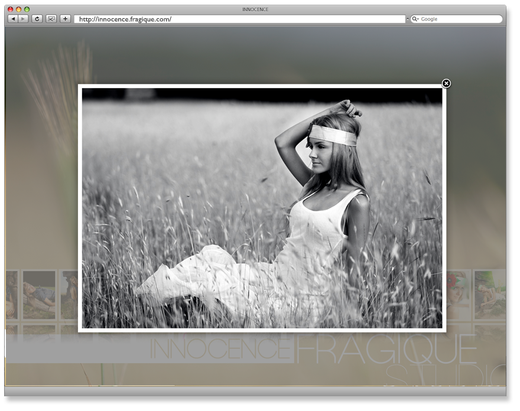This screenshot has width=520, height=411.
Task: Click inside the Google search field
Action: (460, 19)
